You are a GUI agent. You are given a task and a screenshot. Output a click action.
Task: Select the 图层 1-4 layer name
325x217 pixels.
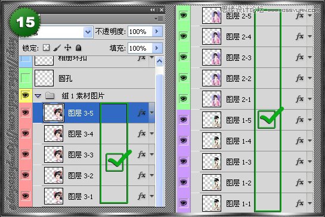point(239,141)
